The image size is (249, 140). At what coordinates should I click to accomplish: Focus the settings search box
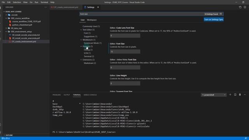point(141,14)
